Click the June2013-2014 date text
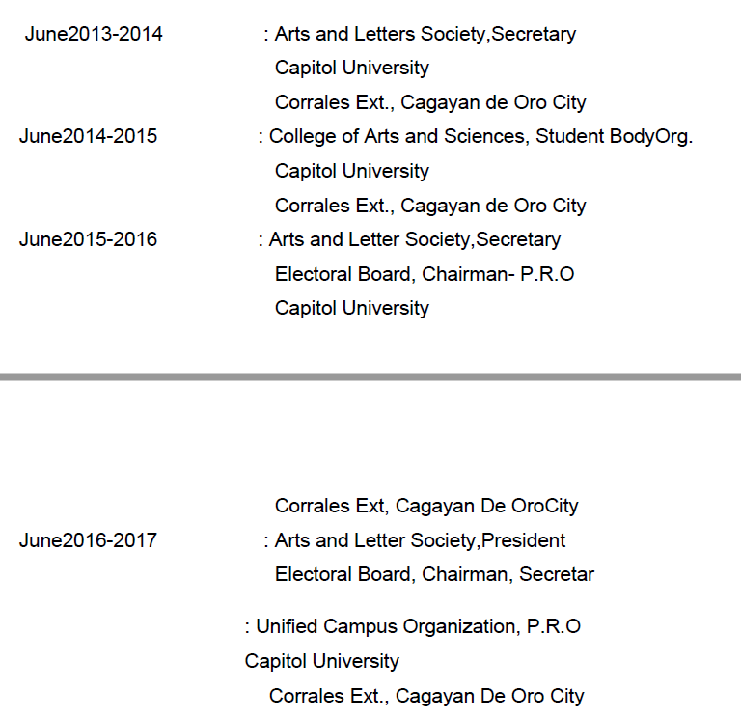This screenshot has height=718, width=741. tap(94, 35)
